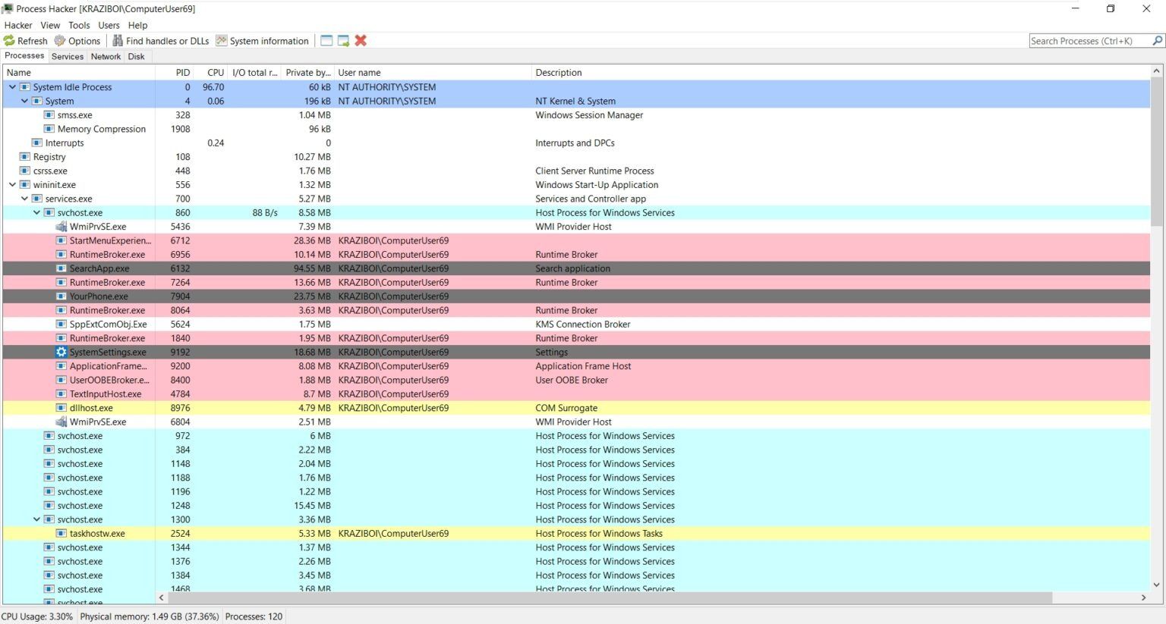Switch to the Network tab

(106, 56)
